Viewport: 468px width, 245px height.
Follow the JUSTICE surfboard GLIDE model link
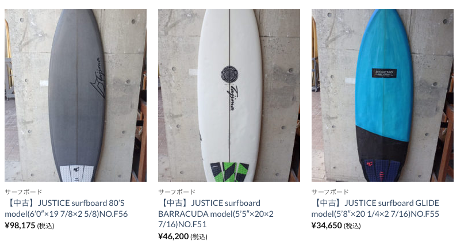point(376,208)
